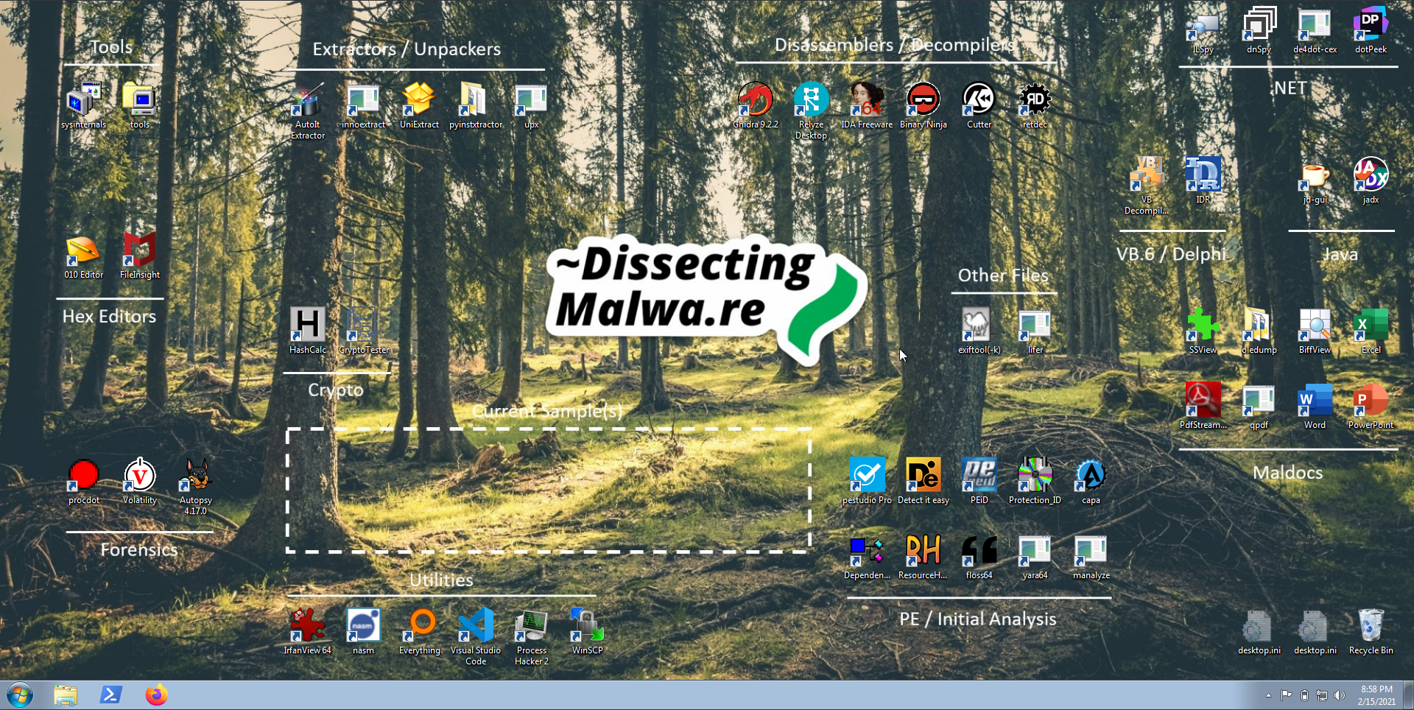The image size is (1414, 710).
Task: Open Volatility
Action: [139, 481]
